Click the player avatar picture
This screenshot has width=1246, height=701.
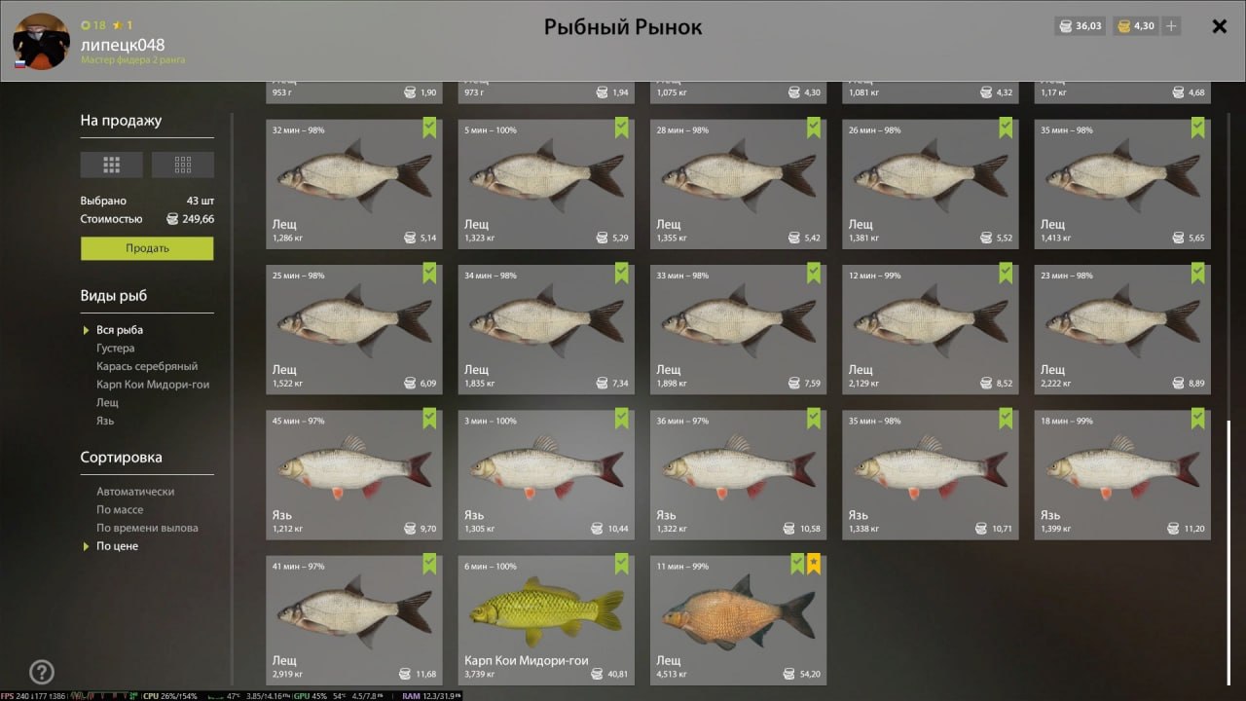(42, 41)
